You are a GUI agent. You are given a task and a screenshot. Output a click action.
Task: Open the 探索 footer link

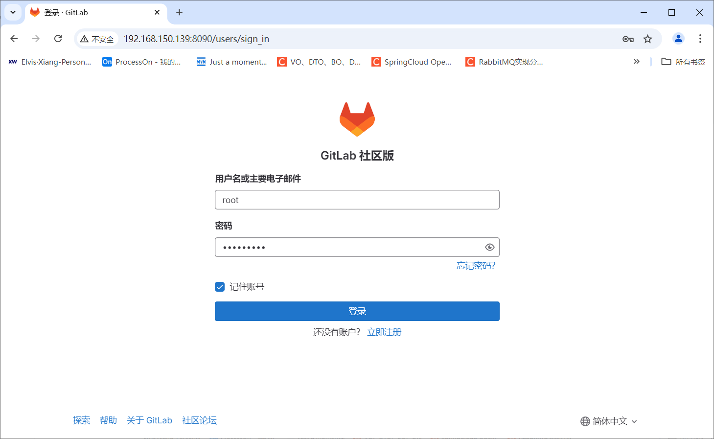tap(82, 420)
